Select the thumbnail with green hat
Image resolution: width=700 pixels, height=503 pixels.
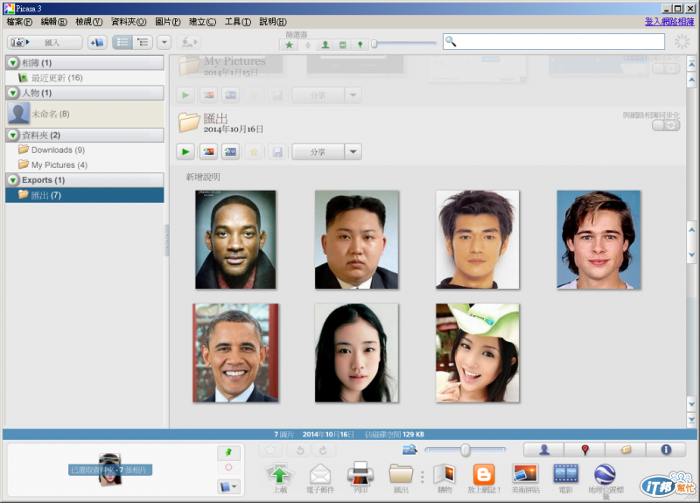477,353
